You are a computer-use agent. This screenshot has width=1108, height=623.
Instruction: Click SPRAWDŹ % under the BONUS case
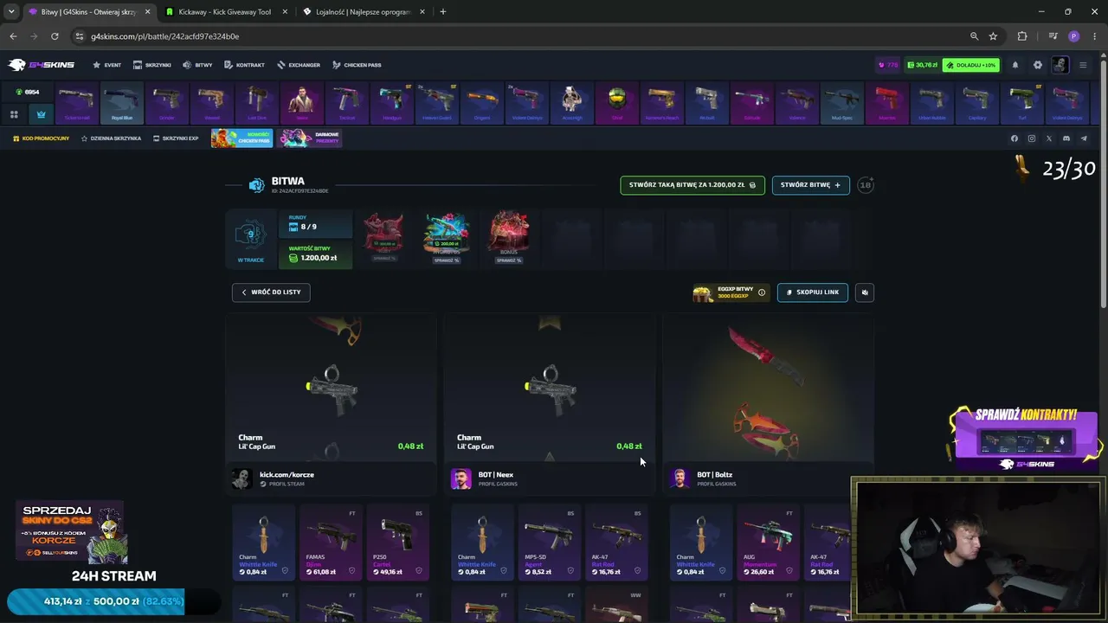(509, 260)
